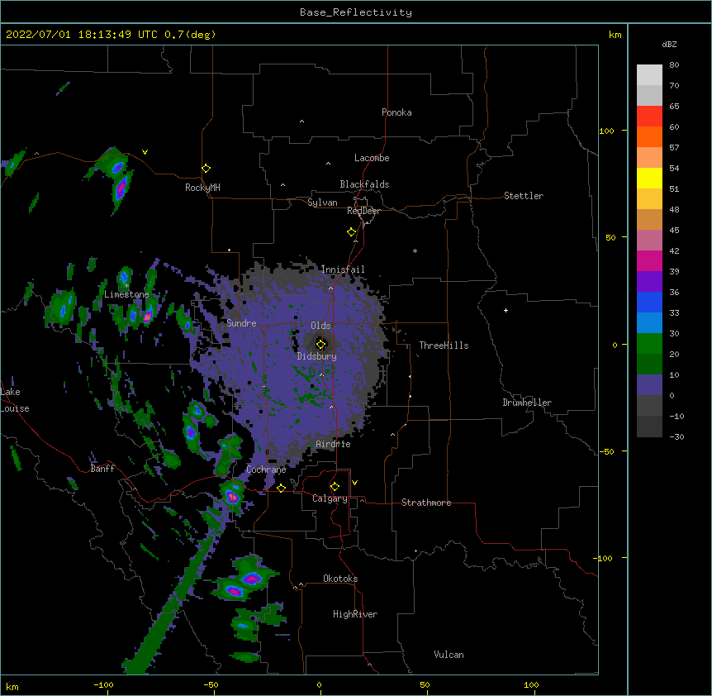Click the Olds label
The image size is (712, 696).
pos(320,326)
